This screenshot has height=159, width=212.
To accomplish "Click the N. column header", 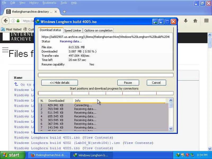I will click(x=42, y=101).
